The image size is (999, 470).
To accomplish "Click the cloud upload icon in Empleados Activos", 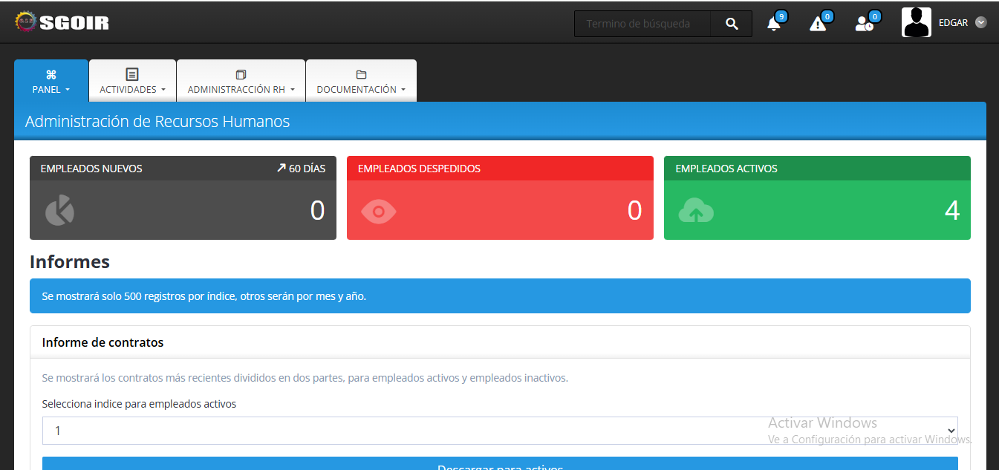I will pyautogui.click(x=696, y=212).
